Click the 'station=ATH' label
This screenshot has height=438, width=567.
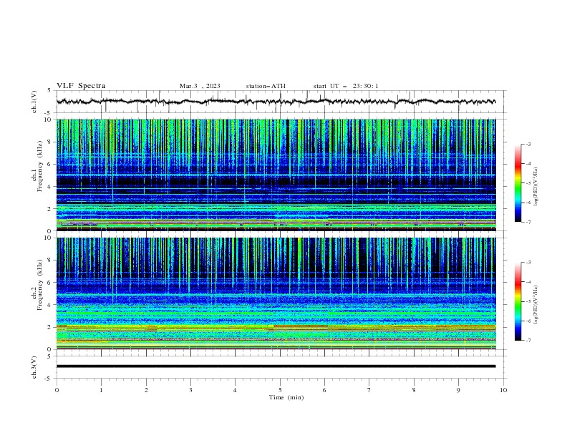click(x=266, y=86)
